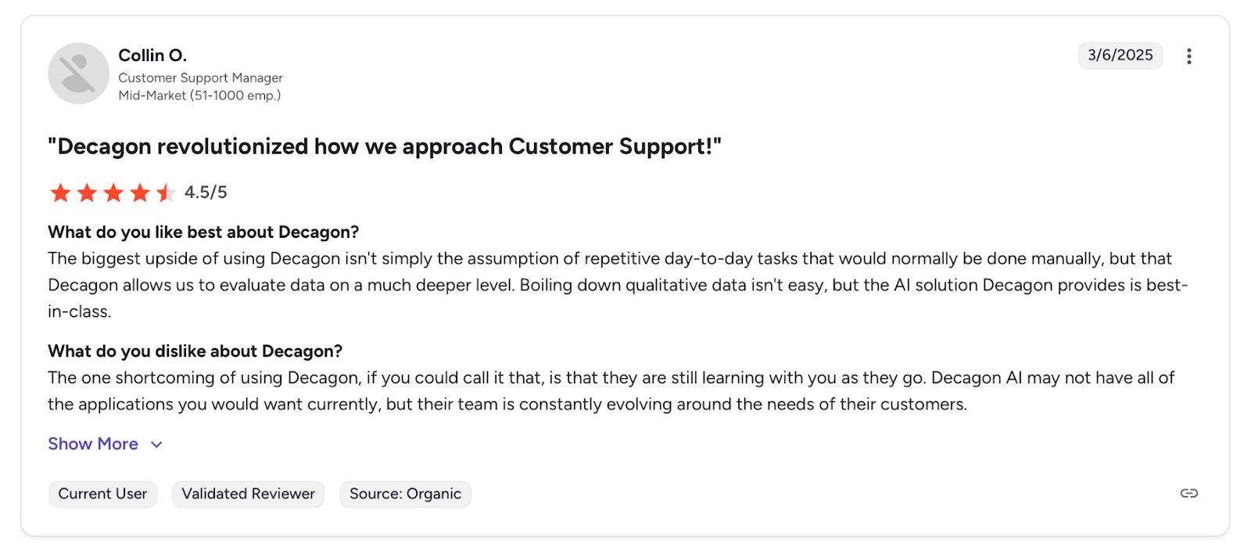Copy review link via chain icon
The height and width of the screenshot is (543, 1251).
[x=1188, y=493]
